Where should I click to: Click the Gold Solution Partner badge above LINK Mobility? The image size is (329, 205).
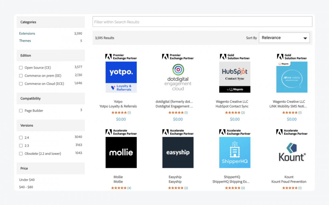pyautogui.click(x=292, y=57)
